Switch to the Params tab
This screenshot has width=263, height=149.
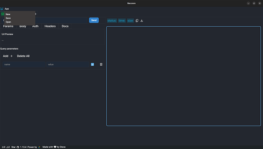pos(8,26)
